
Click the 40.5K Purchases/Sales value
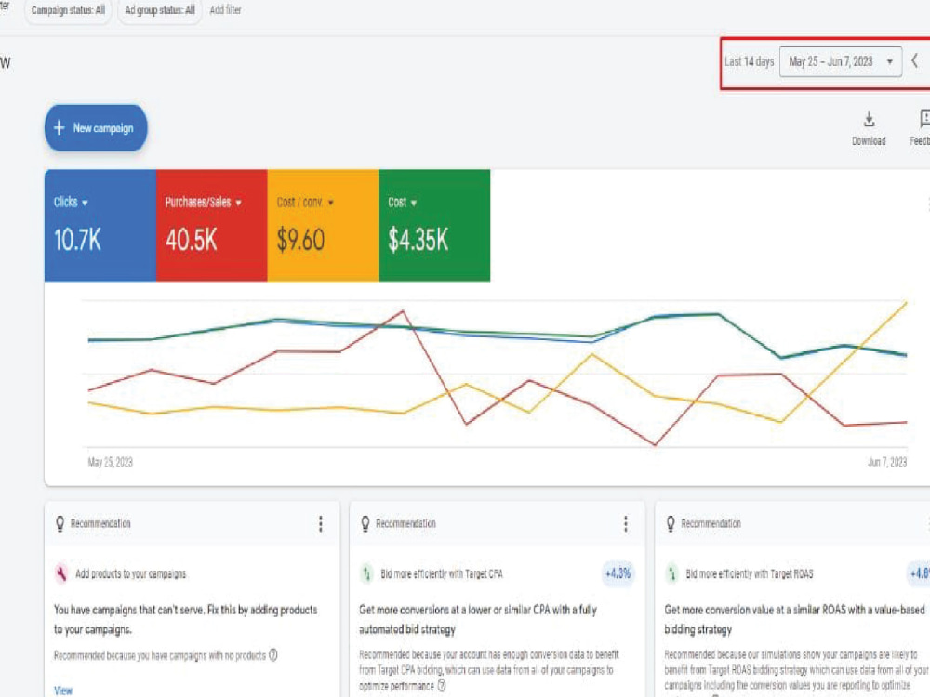192,240
